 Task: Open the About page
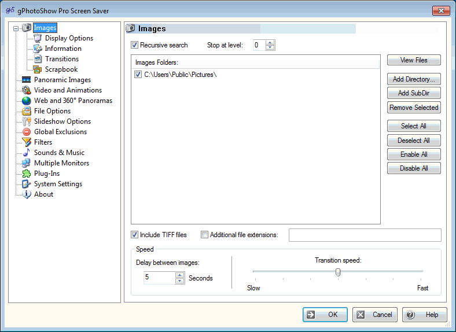(43, 194)
